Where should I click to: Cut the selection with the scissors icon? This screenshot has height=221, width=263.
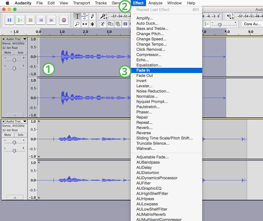pos(102,24)
